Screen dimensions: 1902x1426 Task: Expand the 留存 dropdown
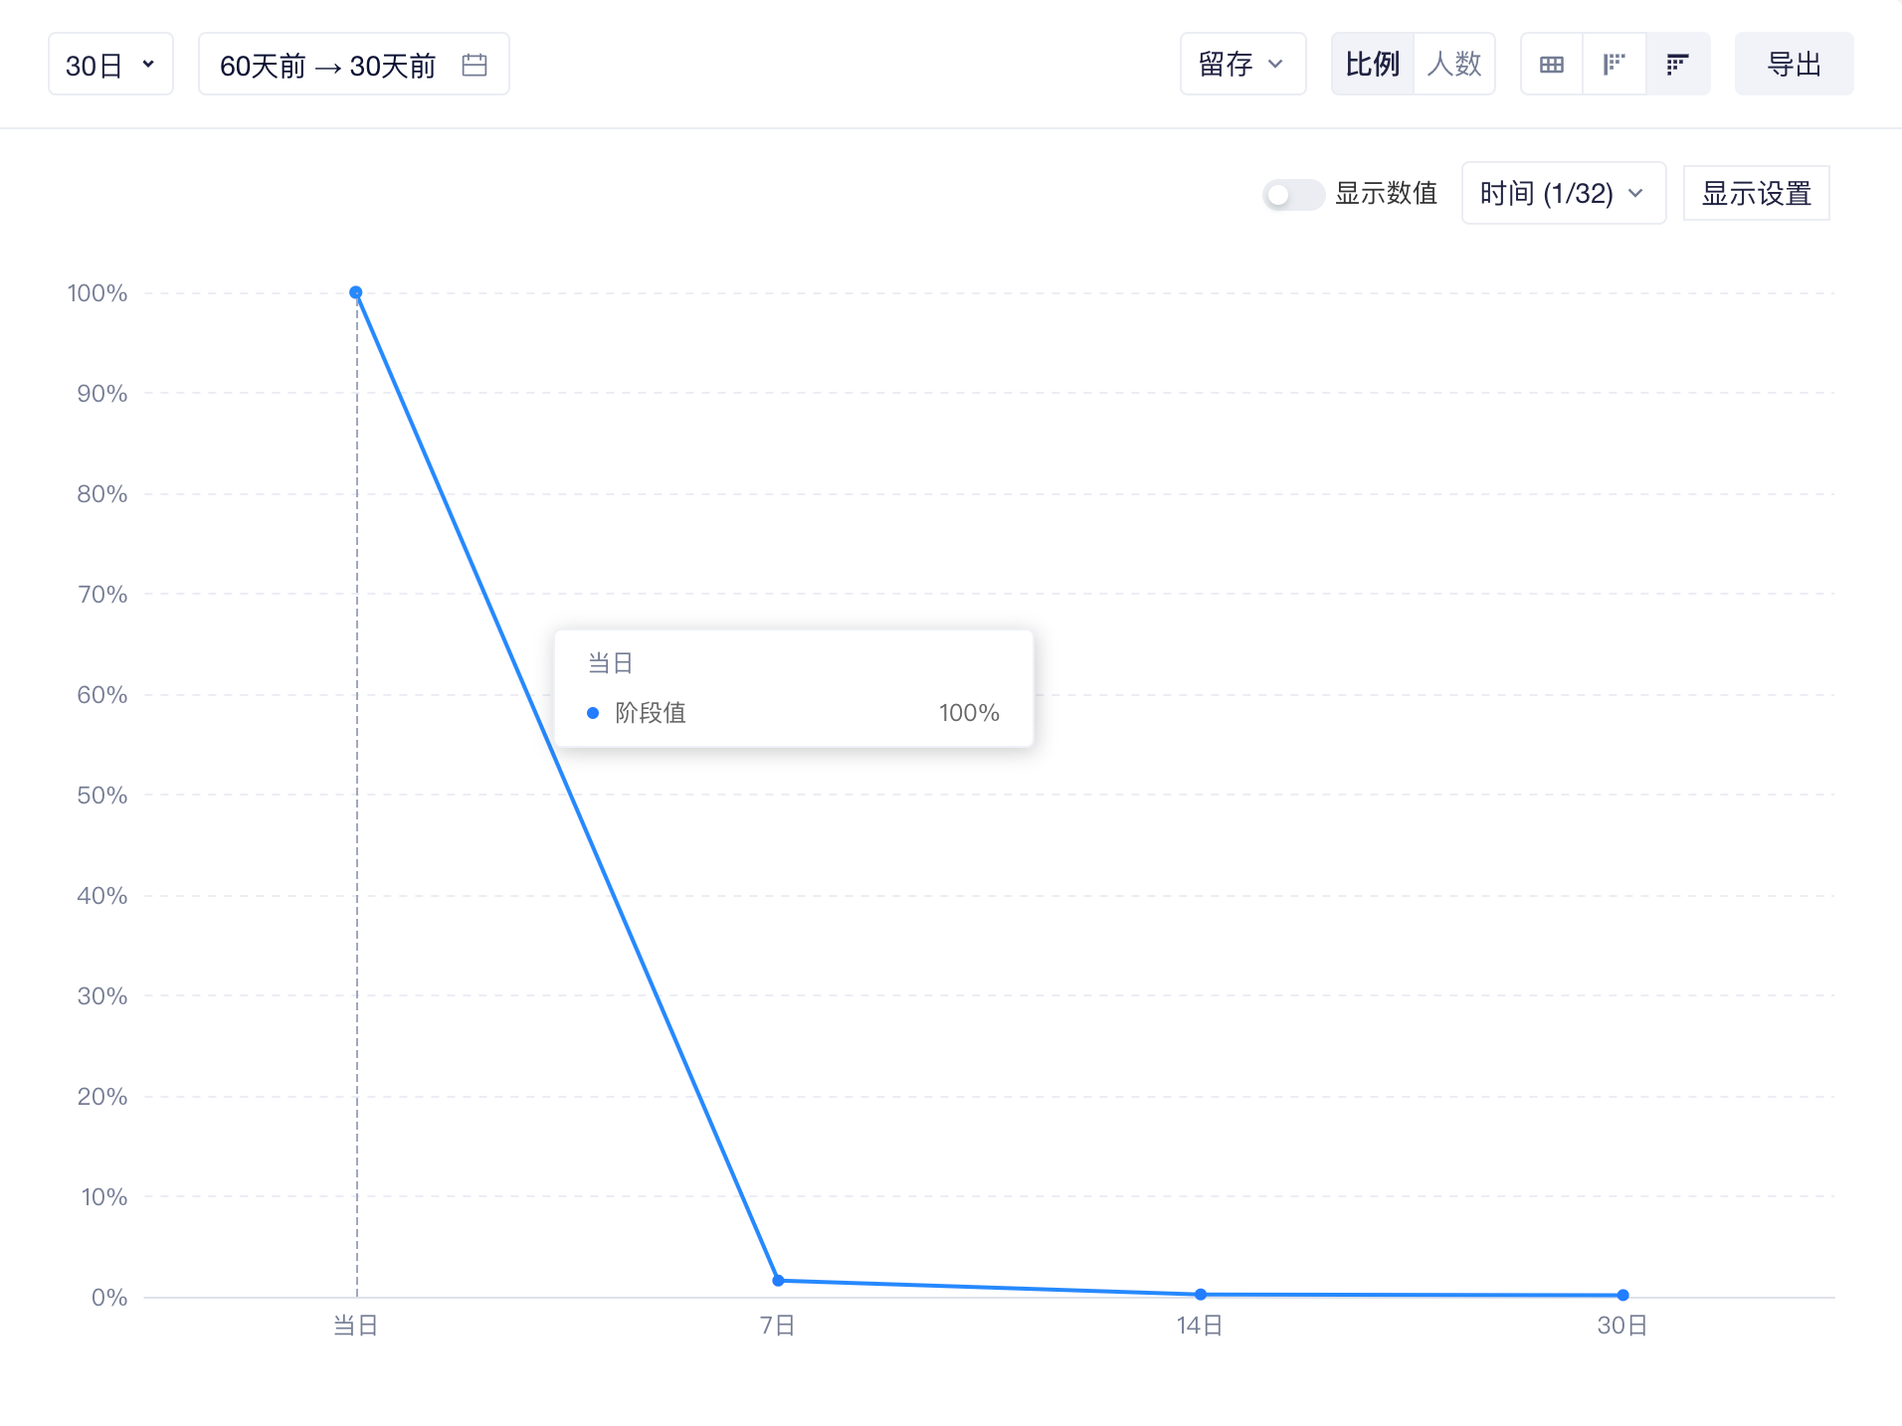coord(1242,65)
